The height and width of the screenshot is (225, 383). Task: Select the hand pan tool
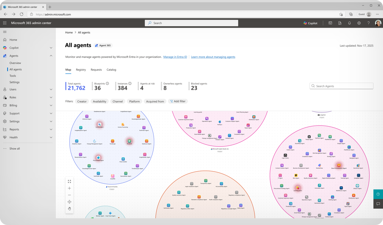point(69,209)
